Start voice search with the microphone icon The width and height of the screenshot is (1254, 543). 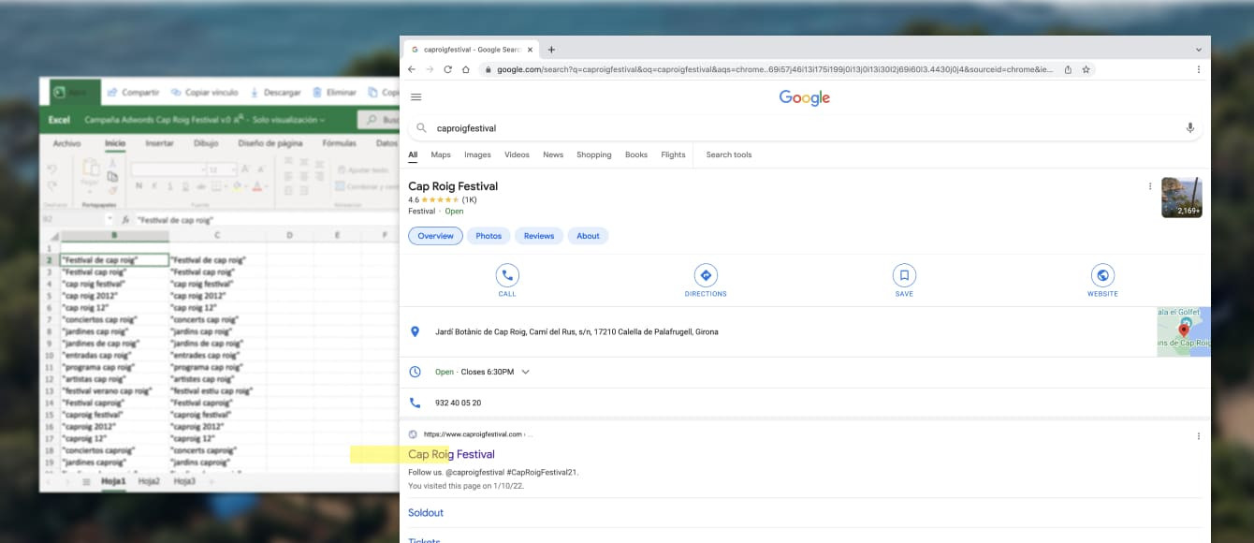pyautogui.click(x=1189, y=128)
